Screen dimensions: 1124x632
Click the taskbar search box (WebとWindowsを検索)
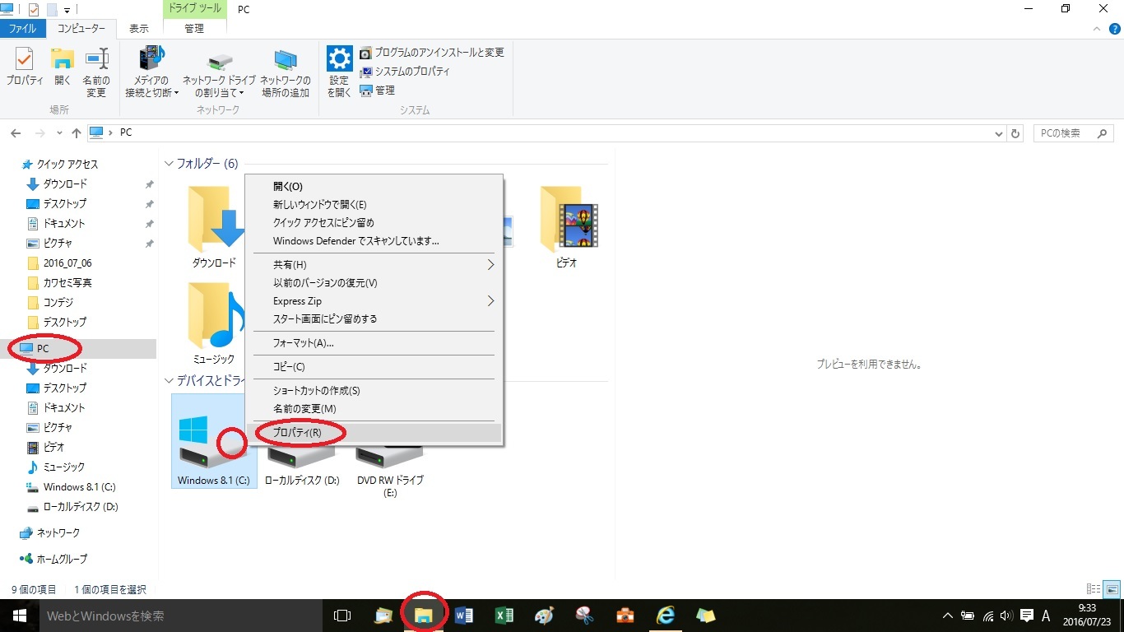[181, 616]
